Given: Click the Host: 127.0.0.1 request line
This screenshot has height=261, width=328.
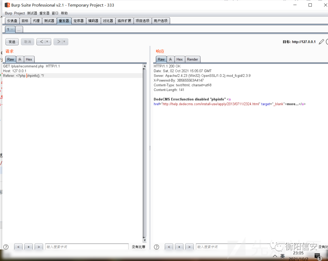Looking at the screenshot, I should pos(15,71).
